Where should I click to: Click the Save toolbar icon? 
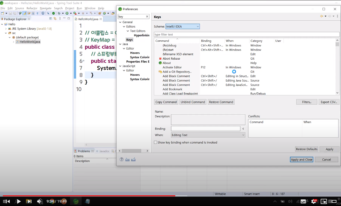[10, 13]
